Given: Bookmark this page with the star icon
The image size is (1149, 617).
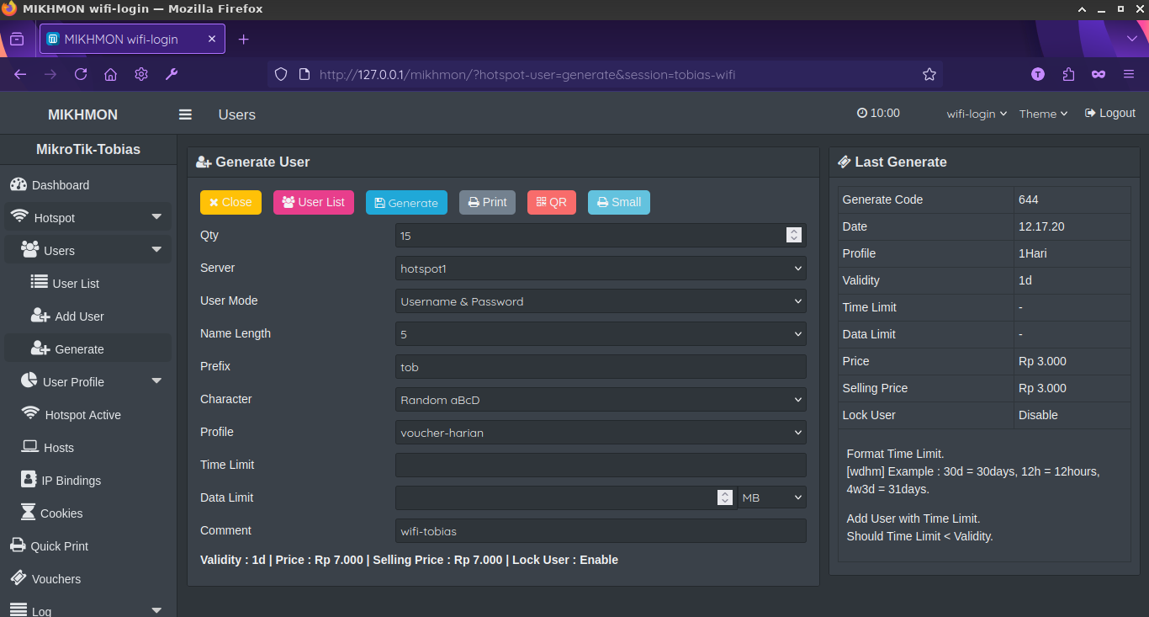Looking at the screenshot, I should pos(929,74).
